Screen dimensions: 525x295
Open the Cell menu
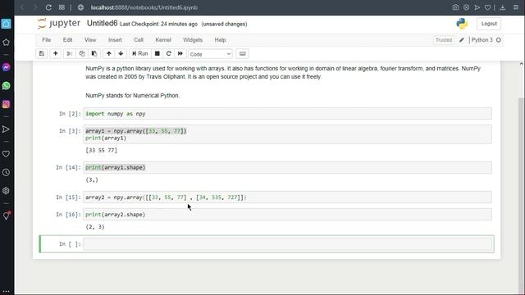(139, 40)
